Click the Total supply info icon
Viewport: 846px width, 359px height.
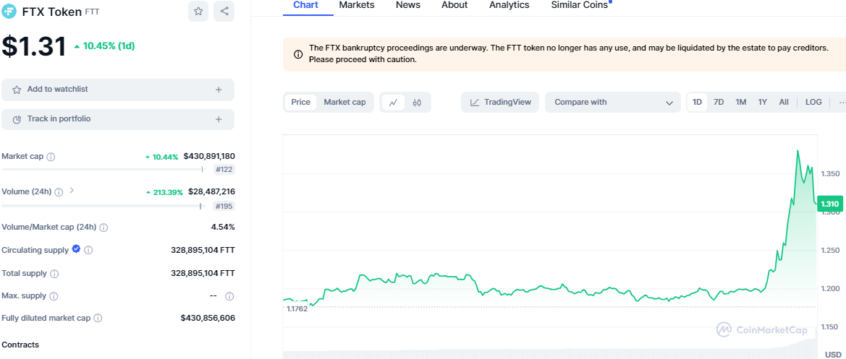54,274
